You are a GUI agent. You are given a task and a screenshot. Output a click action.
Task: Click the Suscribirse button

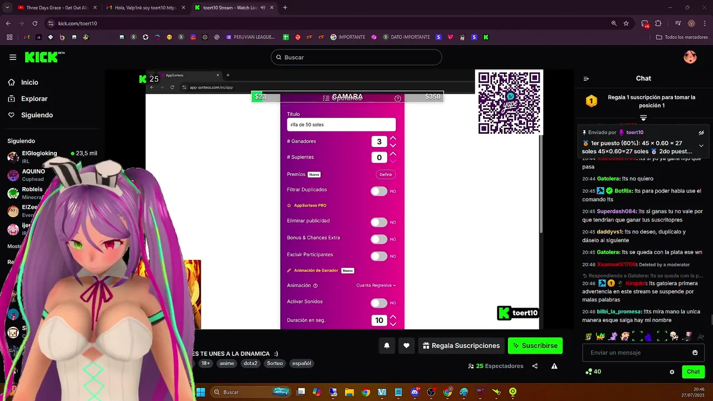(x=535, y=346)
